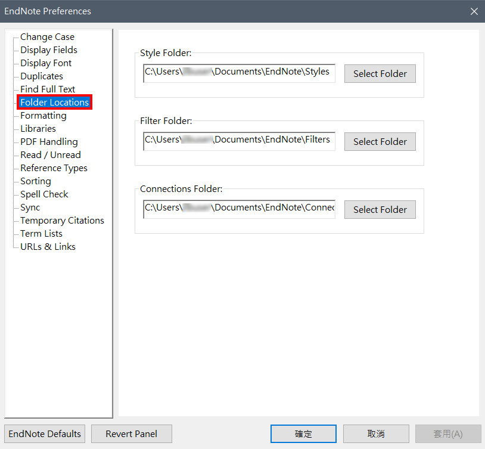The height and width of the screenshot is (449, 485).
Task: Restore settings with EndNote Defaults button
Action: (x=45, y=434)
